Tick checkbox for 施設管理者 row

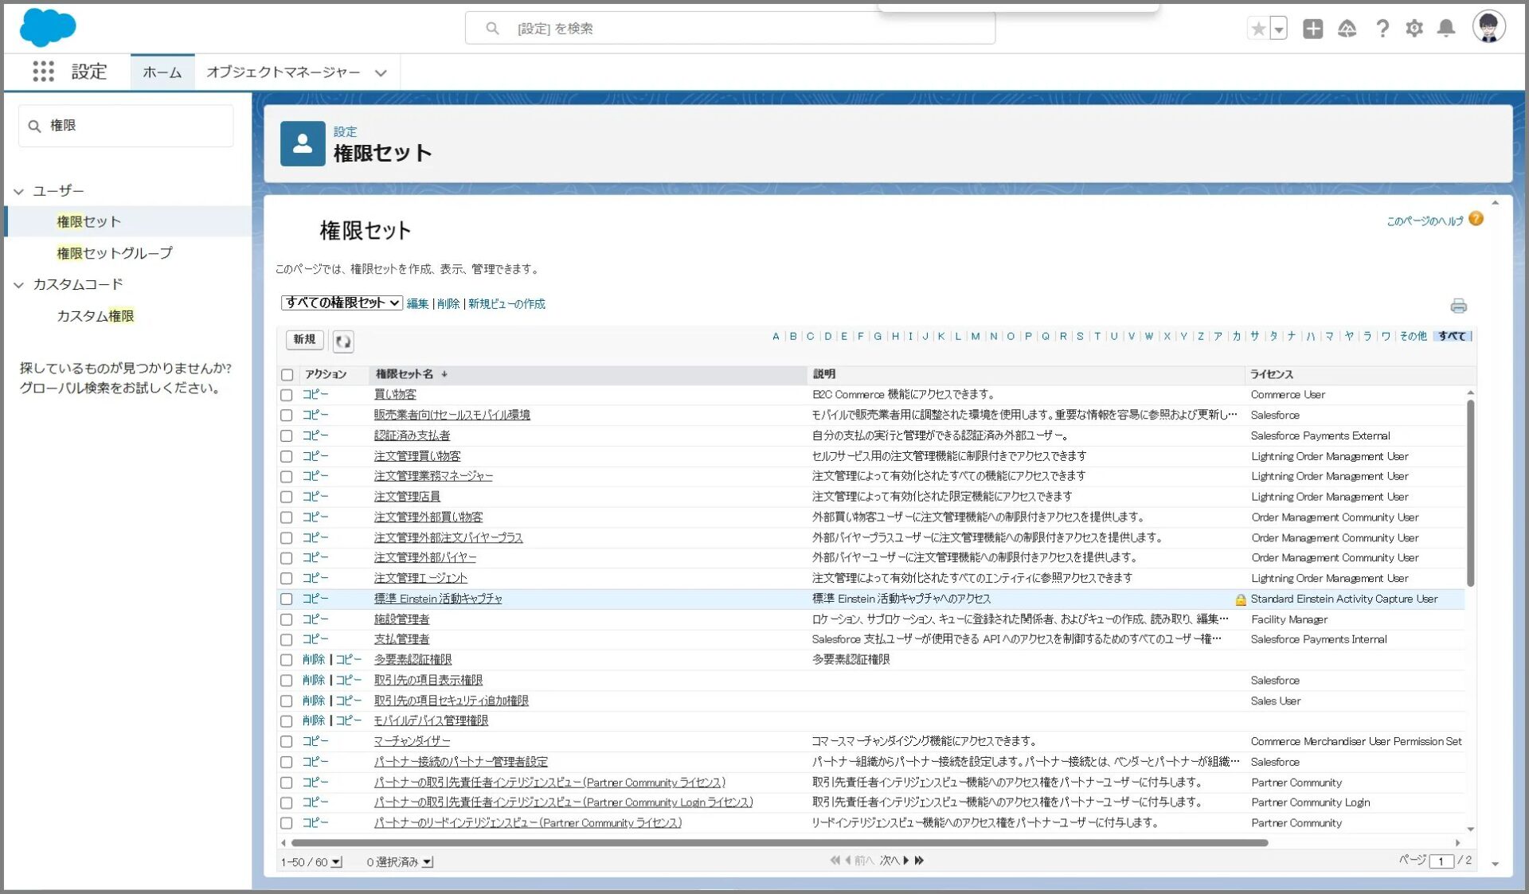287,619
